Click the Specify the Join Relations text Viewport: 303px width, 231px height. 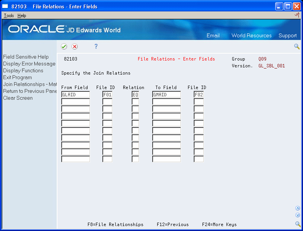pos(96,73)
